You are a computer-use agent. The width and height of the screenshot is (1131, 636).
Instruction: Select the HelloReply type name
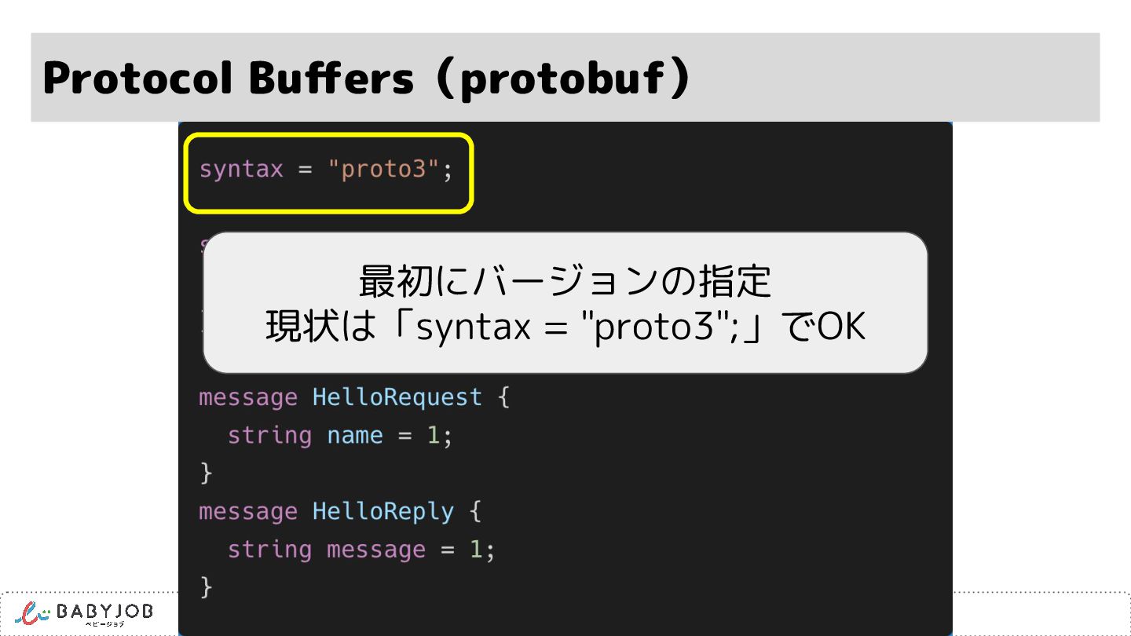click(x=382, y=511)
